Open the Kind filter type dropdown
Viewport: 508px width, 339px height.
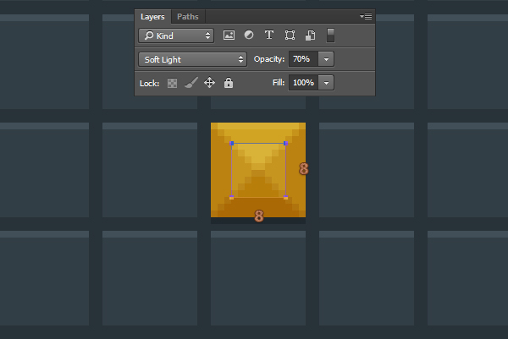tap(176, 36)
